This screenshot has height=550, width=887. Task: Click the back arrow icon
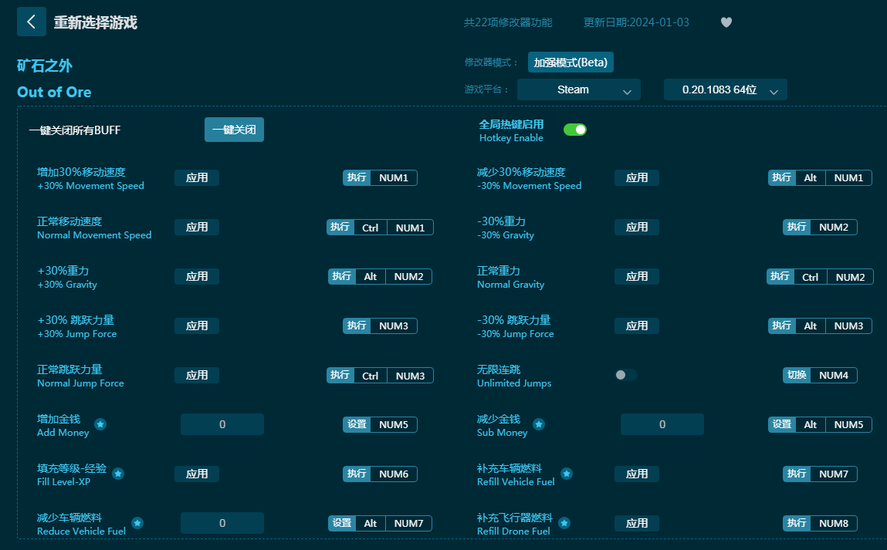pos(31,22)
